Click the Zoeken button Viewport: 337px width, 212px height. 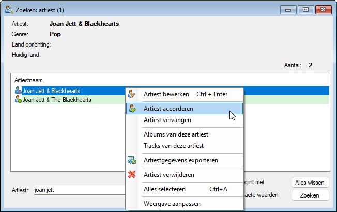pyautogui.click(x=310, y=195)
